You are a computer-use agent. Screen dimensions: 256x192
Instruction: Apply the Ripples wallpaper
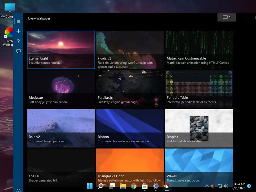click(199, 128)
